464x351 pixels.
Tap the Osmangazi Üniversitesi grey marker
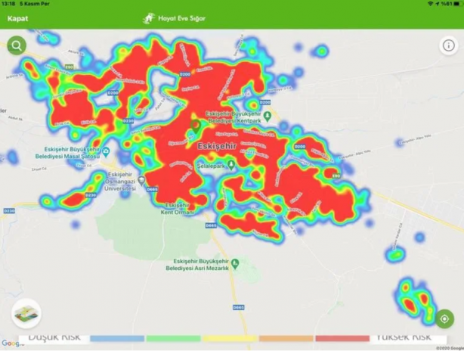click(142, 180)
